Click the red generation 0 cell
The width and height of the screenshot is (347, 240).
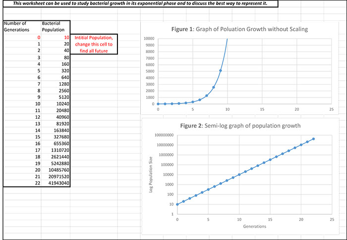(21, 37)
